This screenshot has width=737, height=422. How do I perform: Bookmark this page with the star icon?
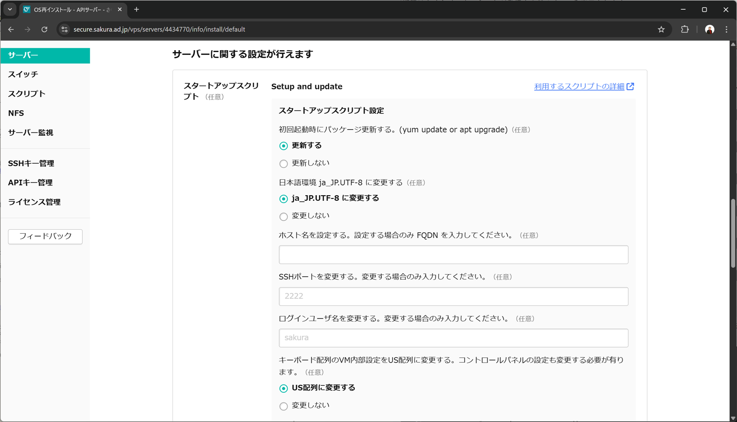(661, 29)
